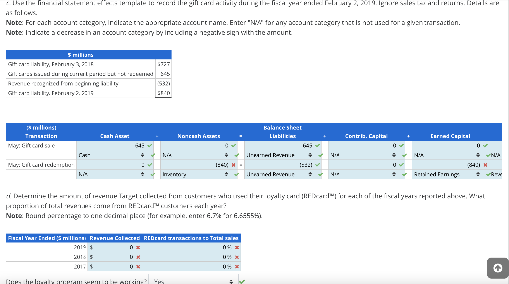Select 'Gift cards issued during current period' row
Screen dimensions: 509x284
coord(88,74)
